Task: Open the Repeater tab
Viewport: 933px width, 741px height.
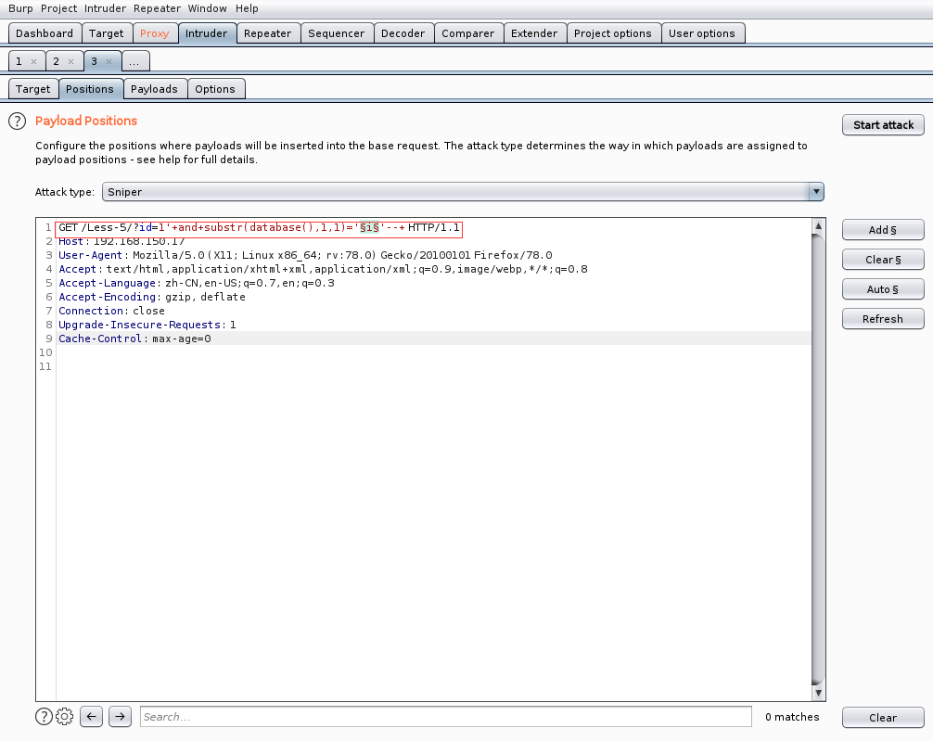Action: 267,33
